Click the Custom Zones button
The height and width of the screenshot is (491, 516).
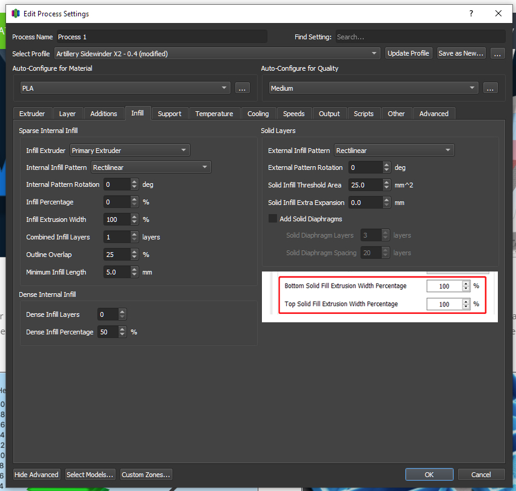(146, 475)
